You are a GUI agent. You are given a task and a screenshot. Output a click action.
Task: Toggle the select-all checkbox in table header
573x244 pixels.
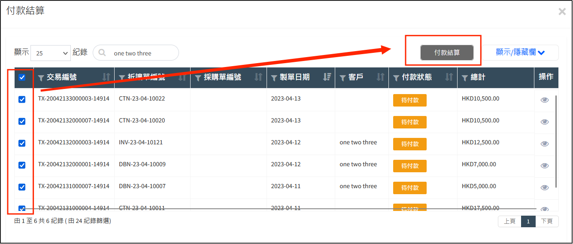[22, 78]
